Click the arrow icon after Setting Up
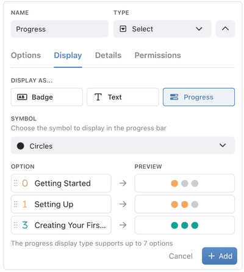244x272 pixels. [x=123, y=204]
